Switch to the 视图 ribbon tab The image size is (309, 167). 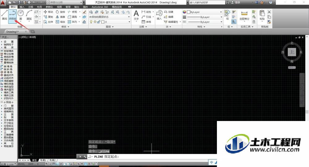click(59, 7)
